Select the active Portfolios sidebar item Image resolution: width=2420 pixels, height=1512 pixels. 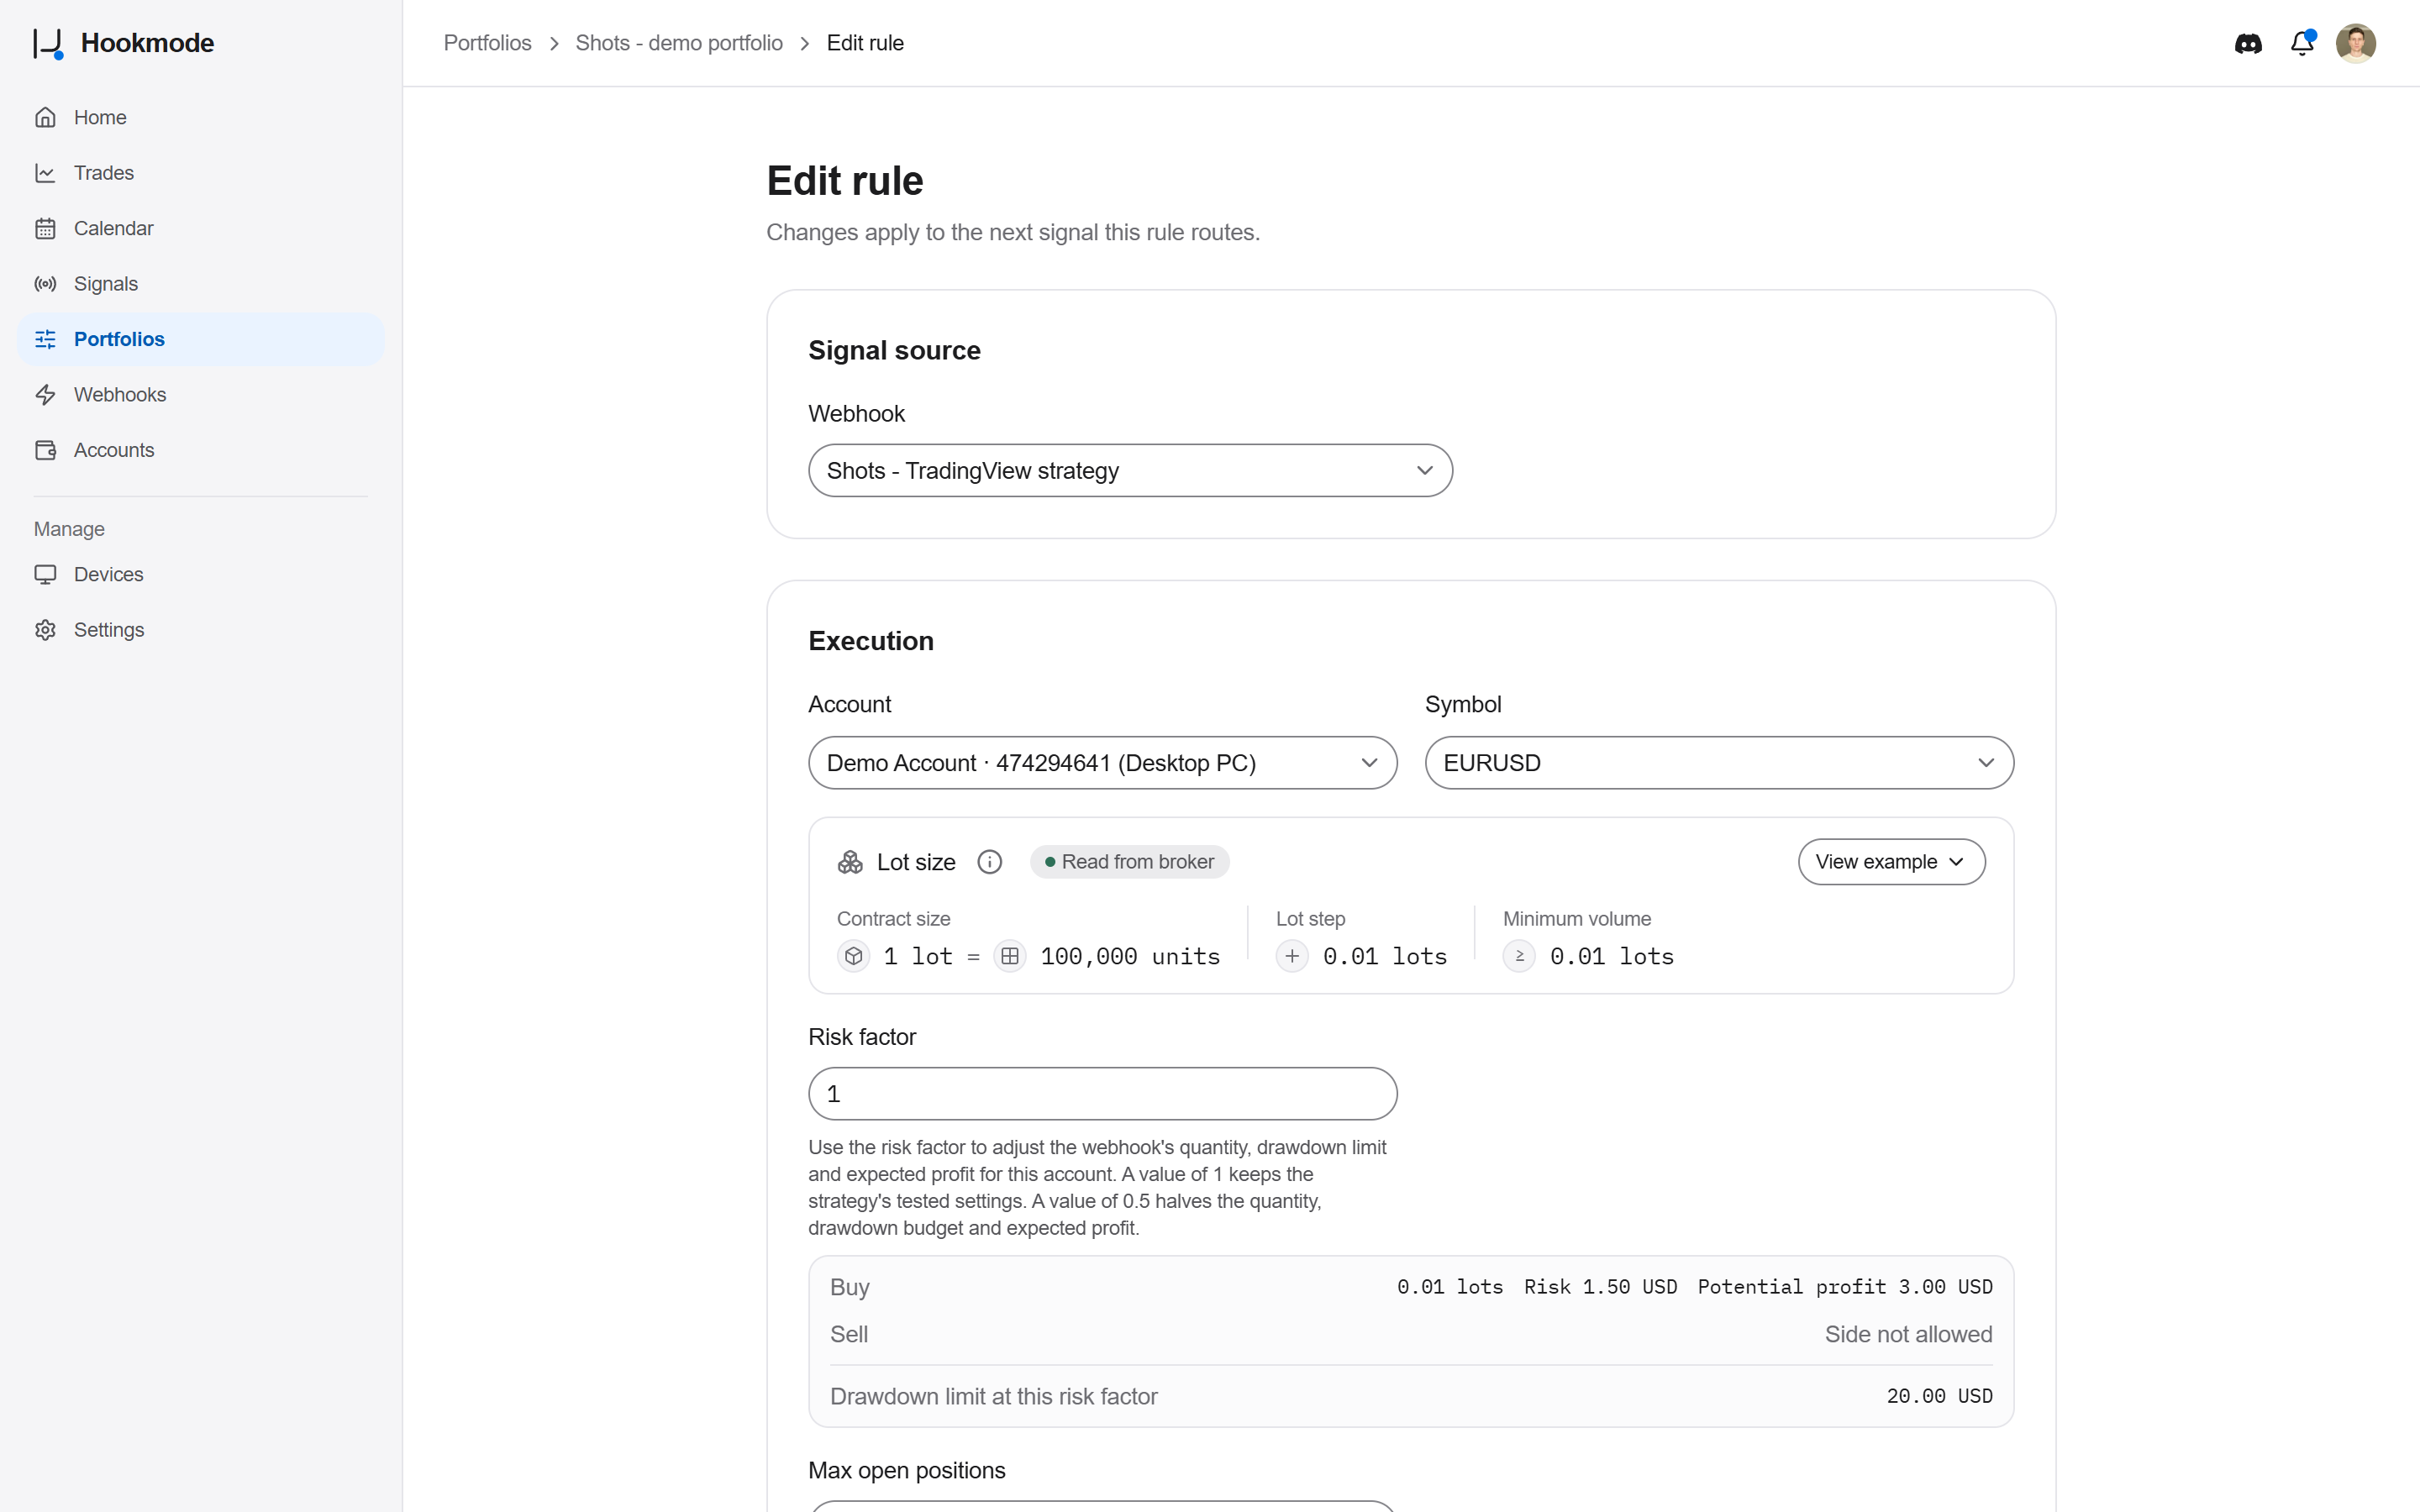click(201, 339)
